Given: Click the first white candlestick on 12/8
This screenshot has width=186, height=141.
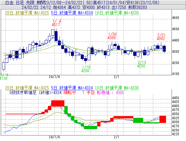Looking at the screenshot, I should (4, 66).
